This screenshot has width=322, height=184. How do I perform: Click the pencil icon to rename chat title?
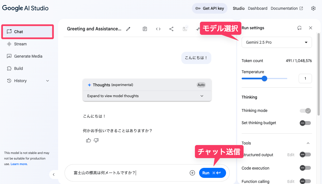(x=128, y=29)
